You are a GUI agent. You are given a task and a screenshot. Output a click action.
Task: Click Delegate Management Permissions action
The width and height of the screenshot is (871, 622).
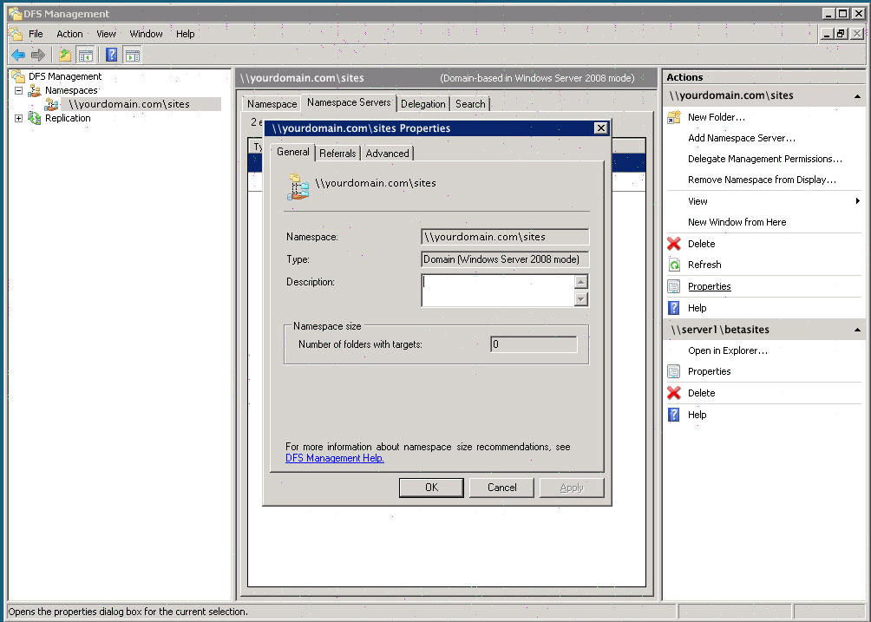click(765, 159)
